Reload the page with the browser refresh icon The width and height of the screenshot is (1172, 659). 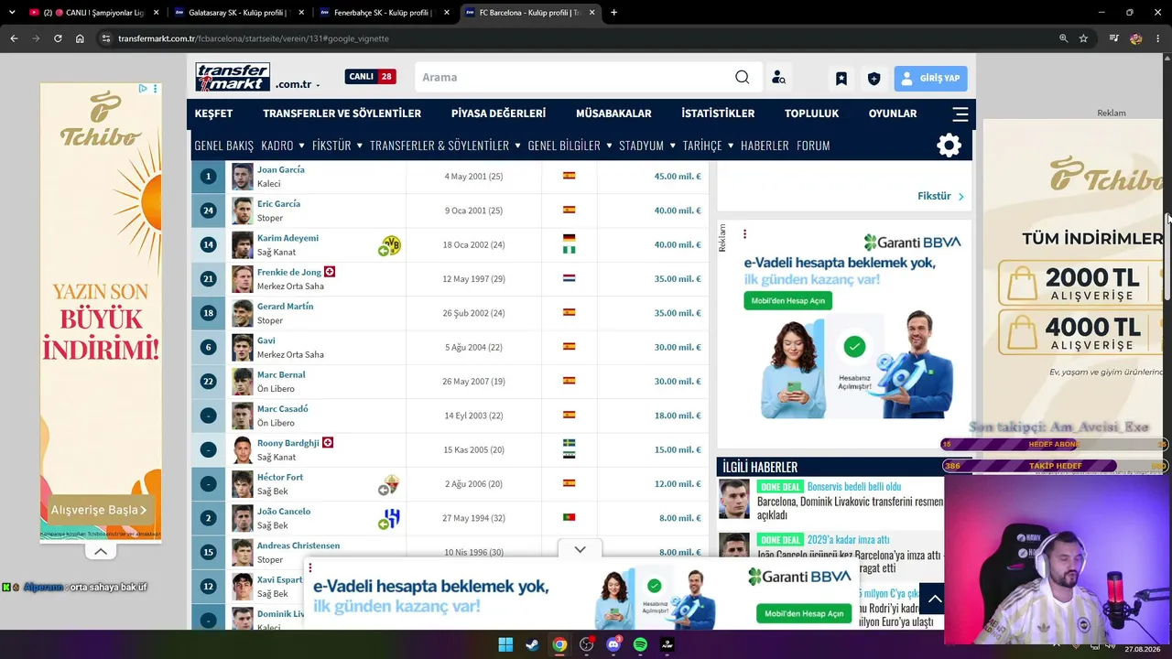(58, 38)
